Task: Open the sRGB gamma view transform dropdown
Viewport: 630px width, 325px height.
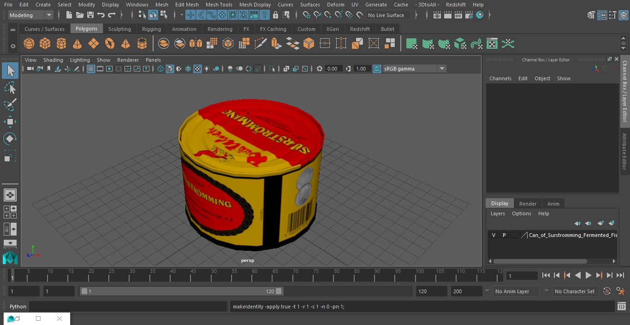Action: tap(414, 69)
